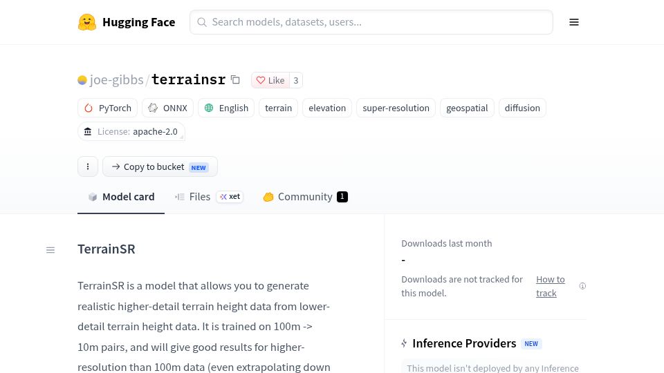Open the super-resolution tag
The width and height of the screenshot is (664, 373).
[396, 108]
